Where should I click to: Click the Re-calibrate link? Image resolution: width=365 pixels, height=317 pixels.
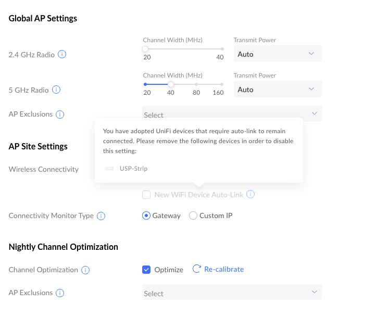point(224,269)
